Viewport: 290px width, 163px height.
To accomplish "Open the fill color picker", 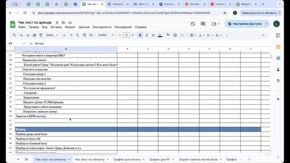I will tap(168, 35).
